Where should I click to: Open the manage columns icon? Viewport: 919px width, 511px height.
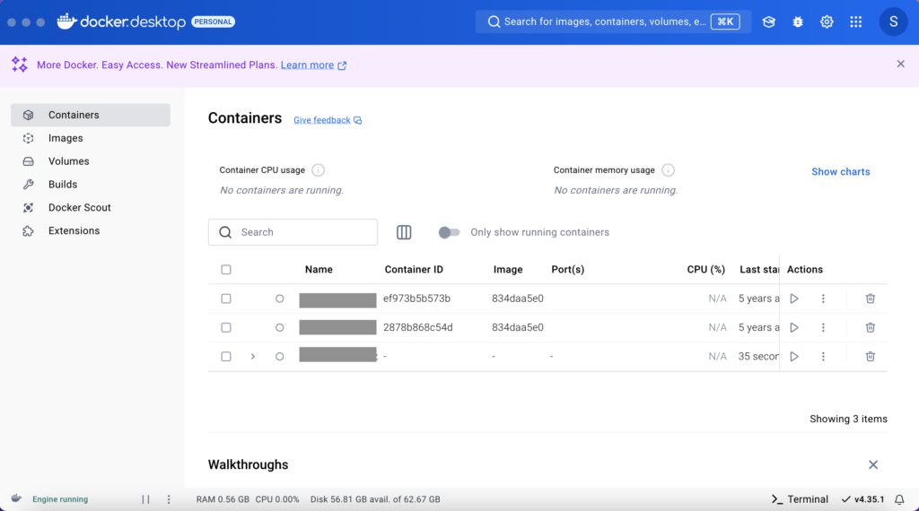[404, 232]
